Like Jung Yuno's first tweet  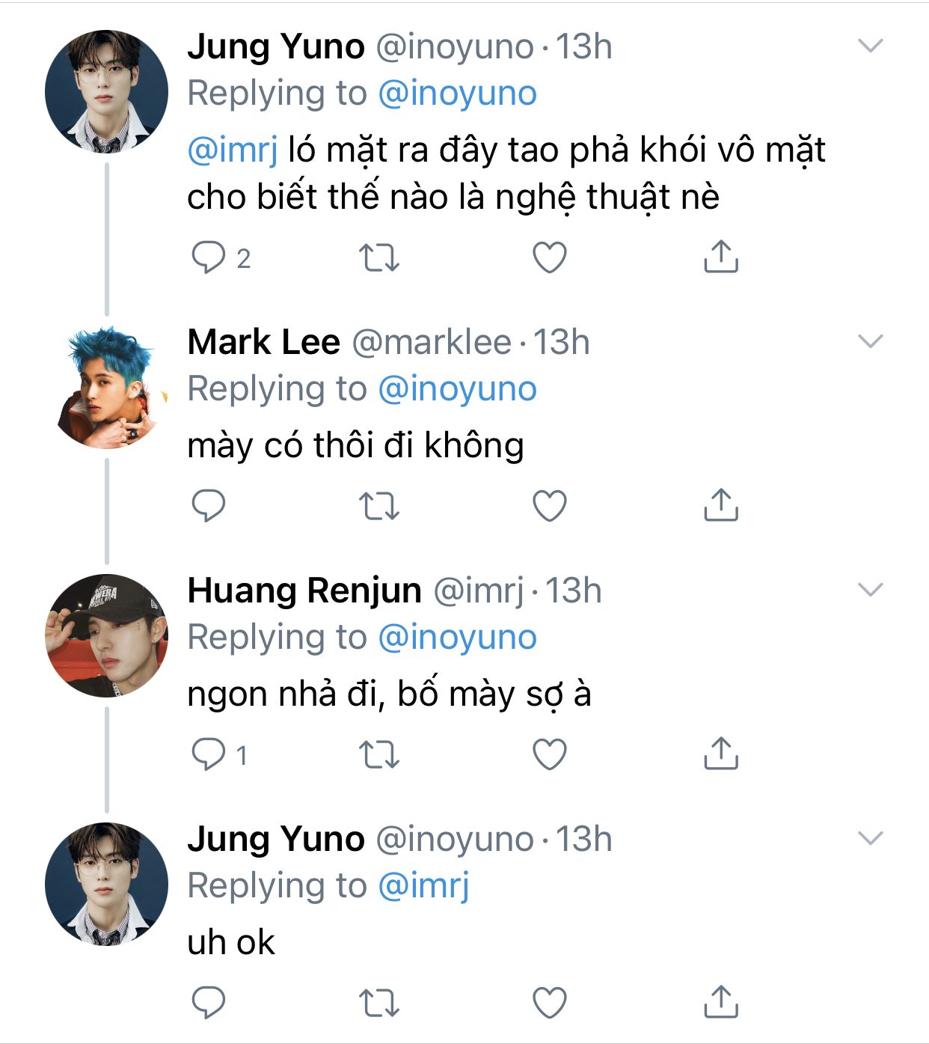click(x=550, y=257)
